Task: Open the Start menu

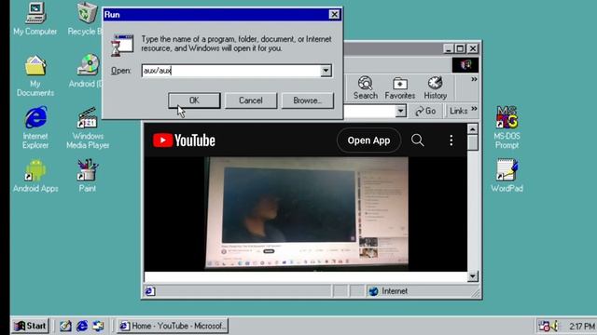Action: tap(31, 326)
